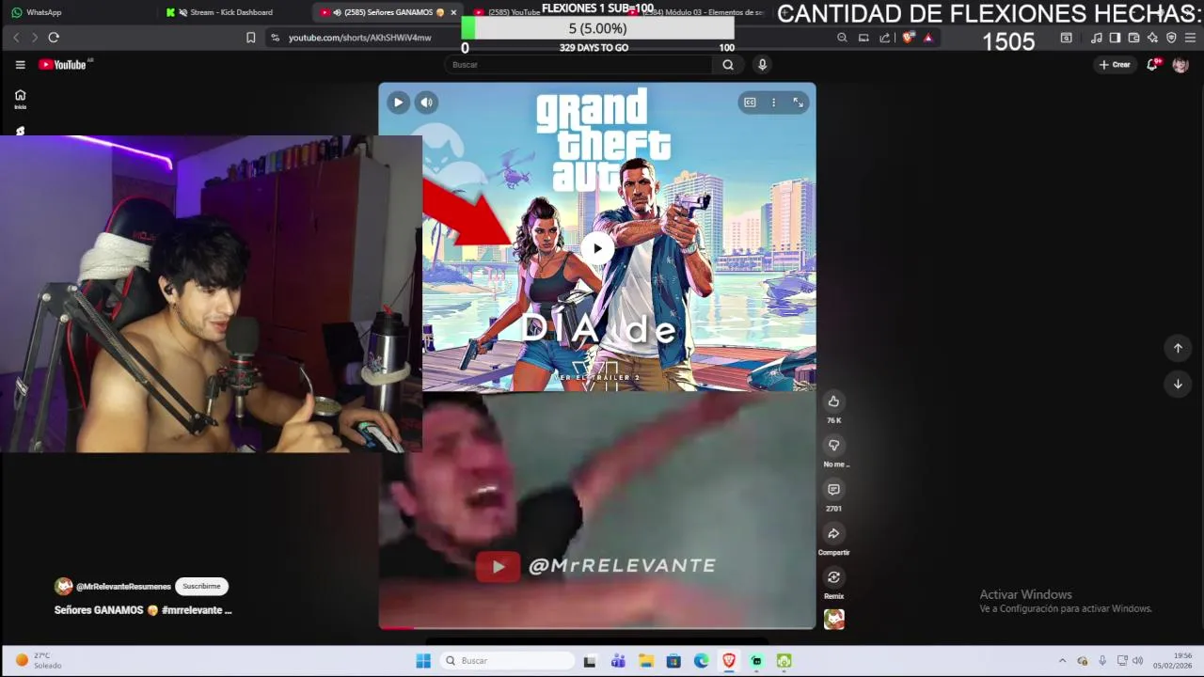Open YouTube notifications bell
The image size is (1204, 677).
pos(1152,65)
